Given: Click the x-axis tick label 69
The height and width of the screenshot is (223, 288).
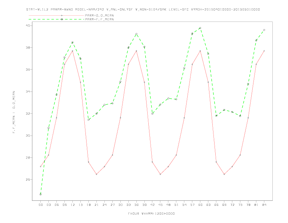Looking at the screenshot, I should 224,205.
